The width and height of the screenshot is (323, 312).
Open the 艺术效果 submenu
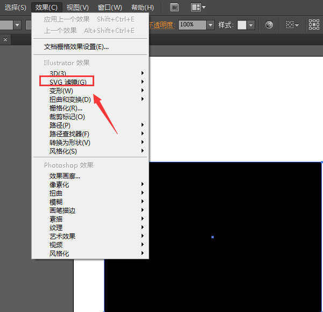tap(90, 237)
